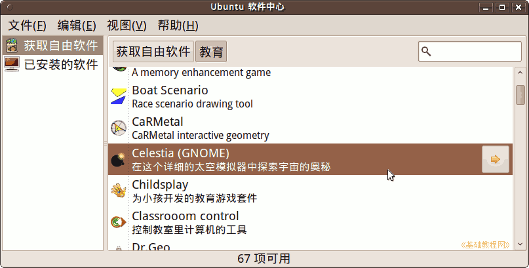This screenshot has height=268, width=529.
Task: Open the 视图(V) menu
Action: [x=127, y=26]
